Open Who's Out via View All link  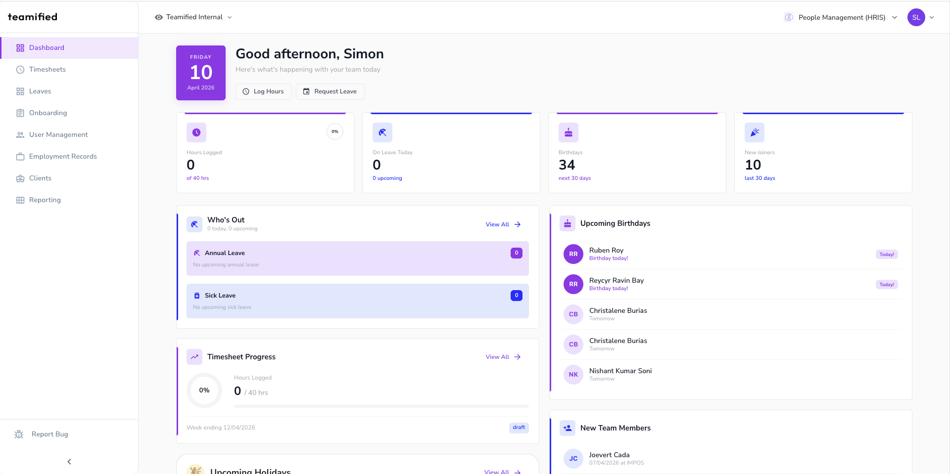coord(502,224)
